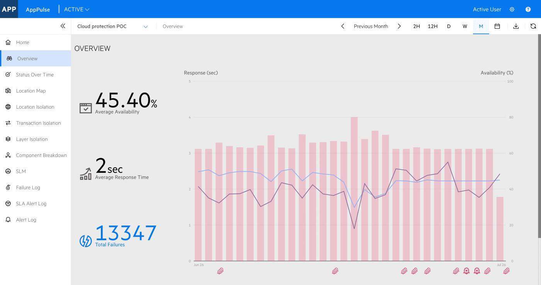The image size is (541, 285).
Task: Switch to the W weekly range
Action: click(464, 26)
